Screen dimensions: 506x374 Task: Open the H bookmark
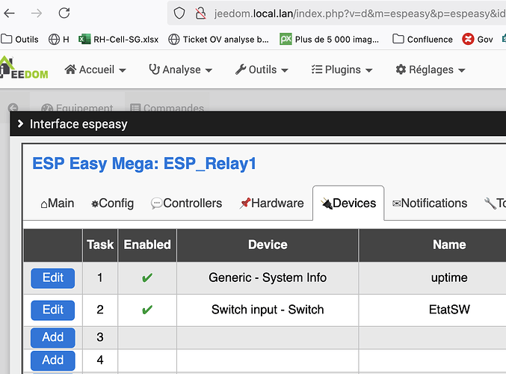(x=59, y=40)
